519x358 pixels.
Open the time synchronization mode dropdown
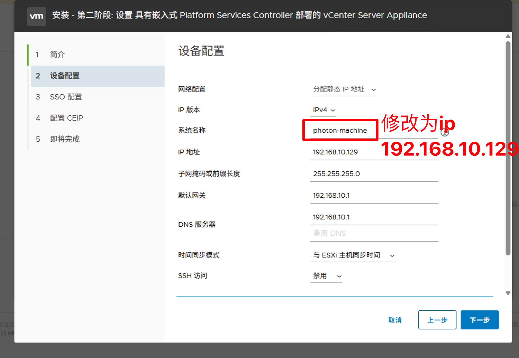tap(352, 255)
